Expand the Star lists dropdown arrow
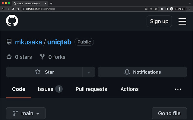 point(88,72)
